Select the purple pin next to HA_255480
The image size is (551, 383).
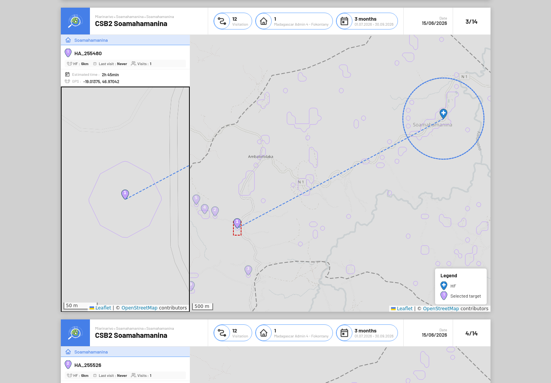[x=68, y=53]
